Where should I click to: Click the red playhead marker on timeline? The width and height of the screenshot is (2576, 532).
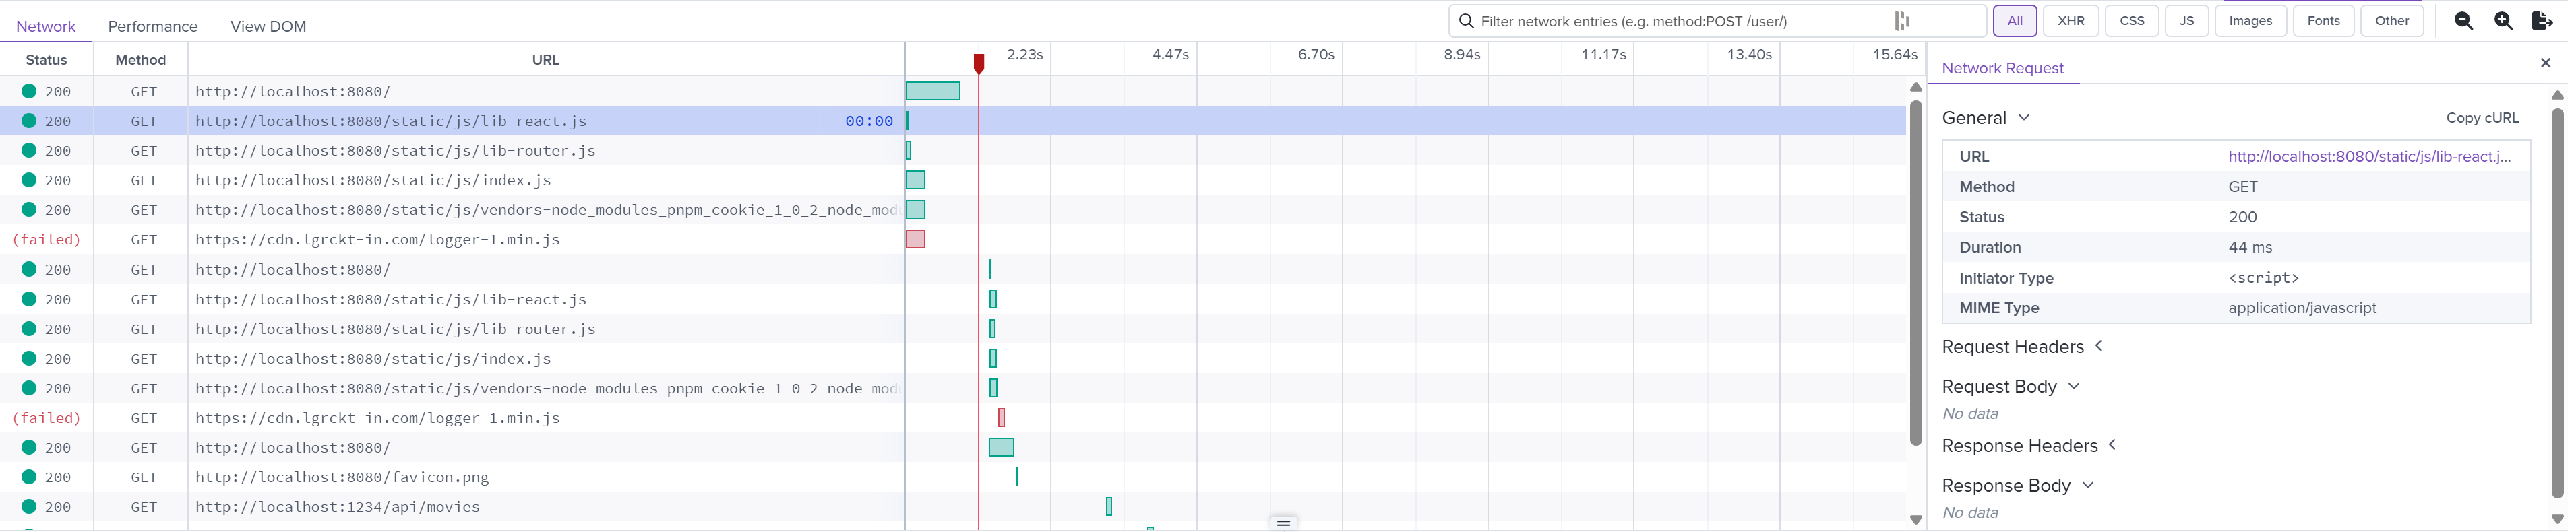pyautogui.click(x=979, y=63)
